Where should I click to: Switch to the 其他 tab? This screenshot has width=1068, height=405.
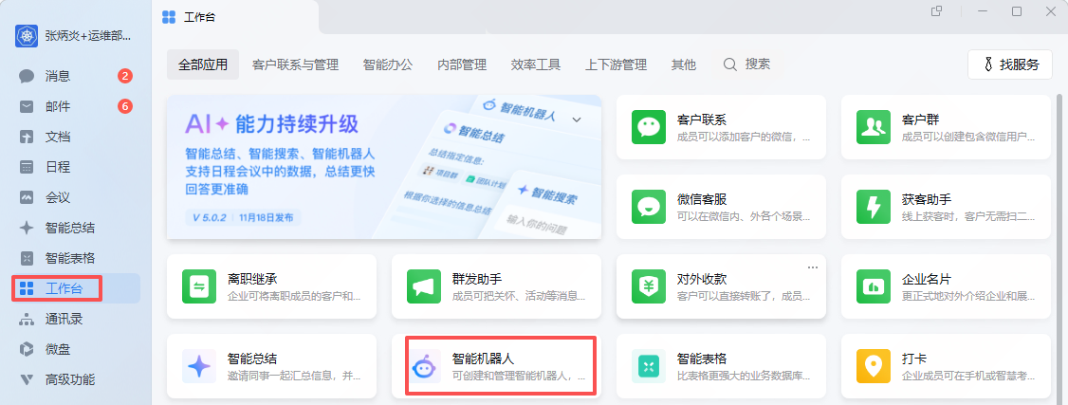click(x=683, y=64)
